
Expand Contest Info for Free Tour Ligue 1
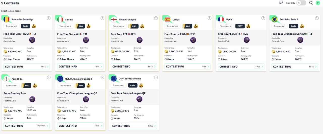241,66
